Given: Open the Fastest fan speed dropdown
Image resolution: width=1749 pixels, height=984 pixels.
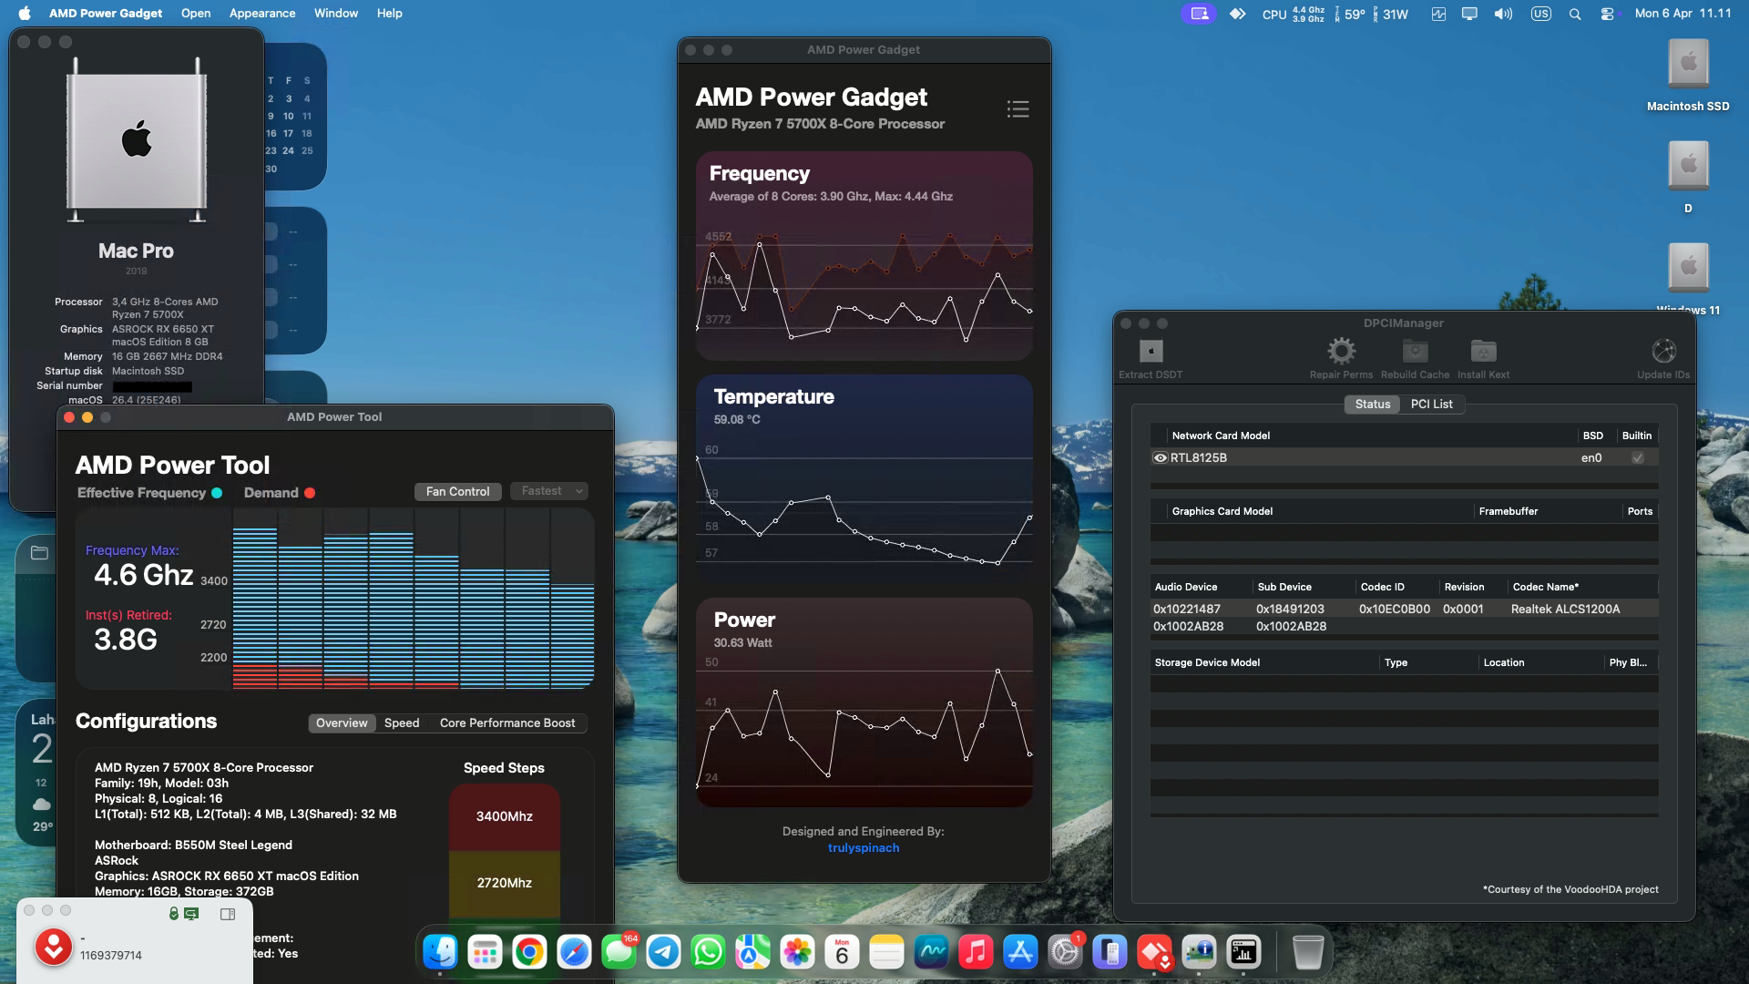Looking at the screenshot, I should coord(549,491).
